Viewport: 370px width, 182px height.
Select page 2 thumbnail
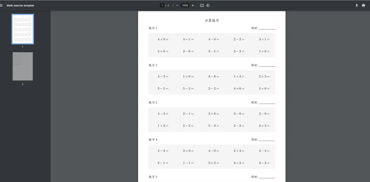point(23,66)
